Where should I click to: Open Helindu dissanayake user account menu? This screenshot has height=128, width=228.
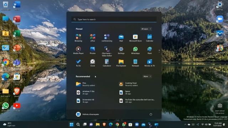[87, 114]
